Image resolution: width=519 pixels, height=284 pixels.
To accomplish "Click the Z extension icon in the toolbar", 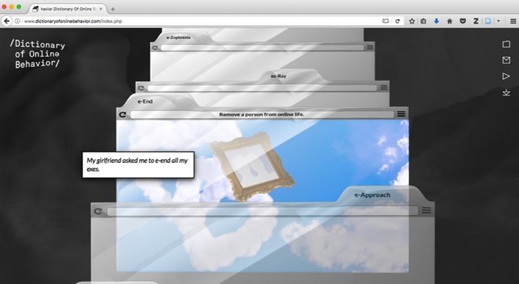I will (476, 21).
